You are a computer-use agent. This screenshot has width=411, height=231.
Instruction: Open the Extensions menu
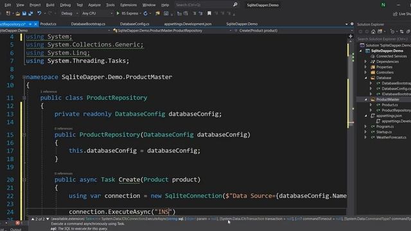pos(128,5)
